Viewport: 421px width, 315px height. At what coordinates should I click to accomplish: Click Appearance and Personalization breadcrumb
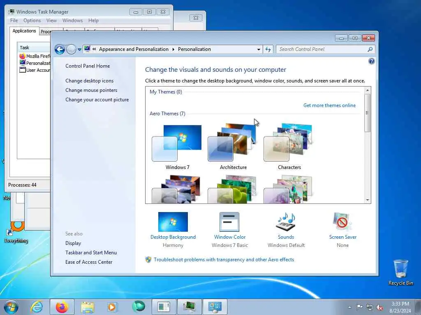(134, 49)
